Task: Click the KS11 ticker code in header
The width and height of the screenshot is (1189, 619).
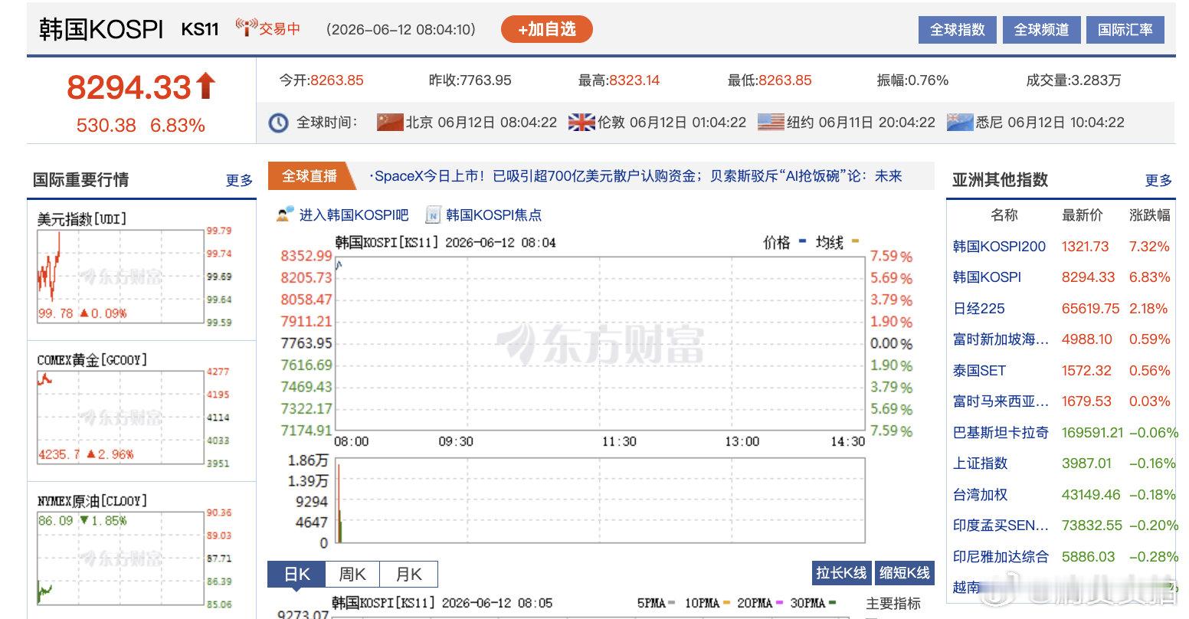Action: point(200,29)
